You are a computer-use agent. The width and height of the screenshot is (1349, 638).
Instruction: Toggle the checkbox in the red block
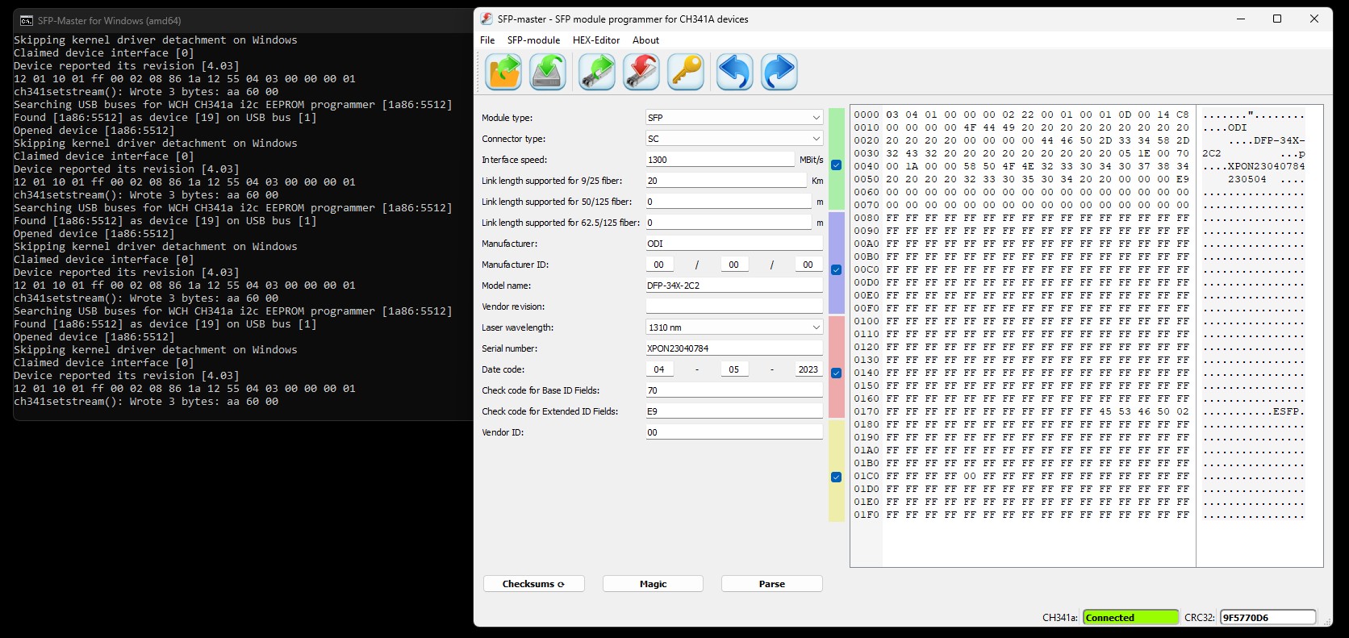(836, 373)
